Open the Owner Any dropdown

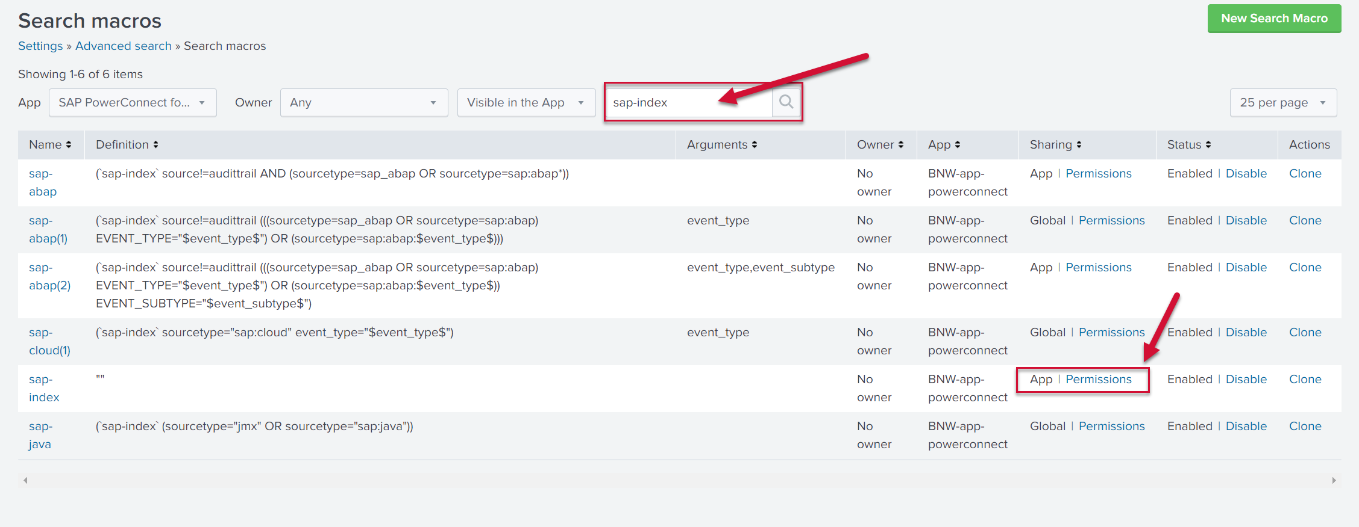(363, 103)
